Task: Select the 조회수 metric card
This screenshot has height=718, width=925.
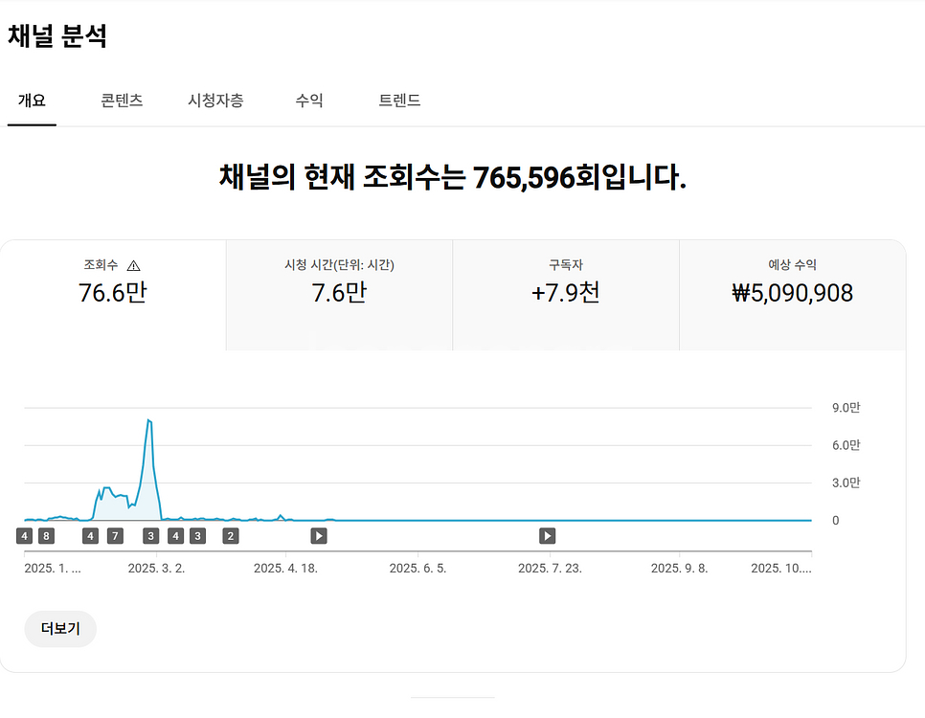Action: (x=112, y=292)
